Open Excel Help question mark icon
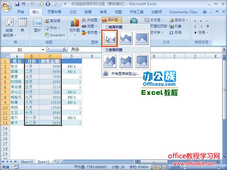227x170 pixels. [x=205, y=12]
